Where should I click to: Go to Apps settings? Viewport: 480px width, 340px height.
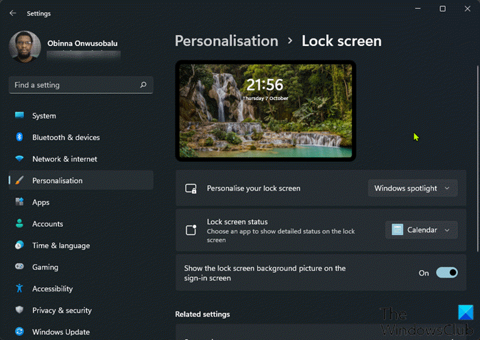coord(81,202)
